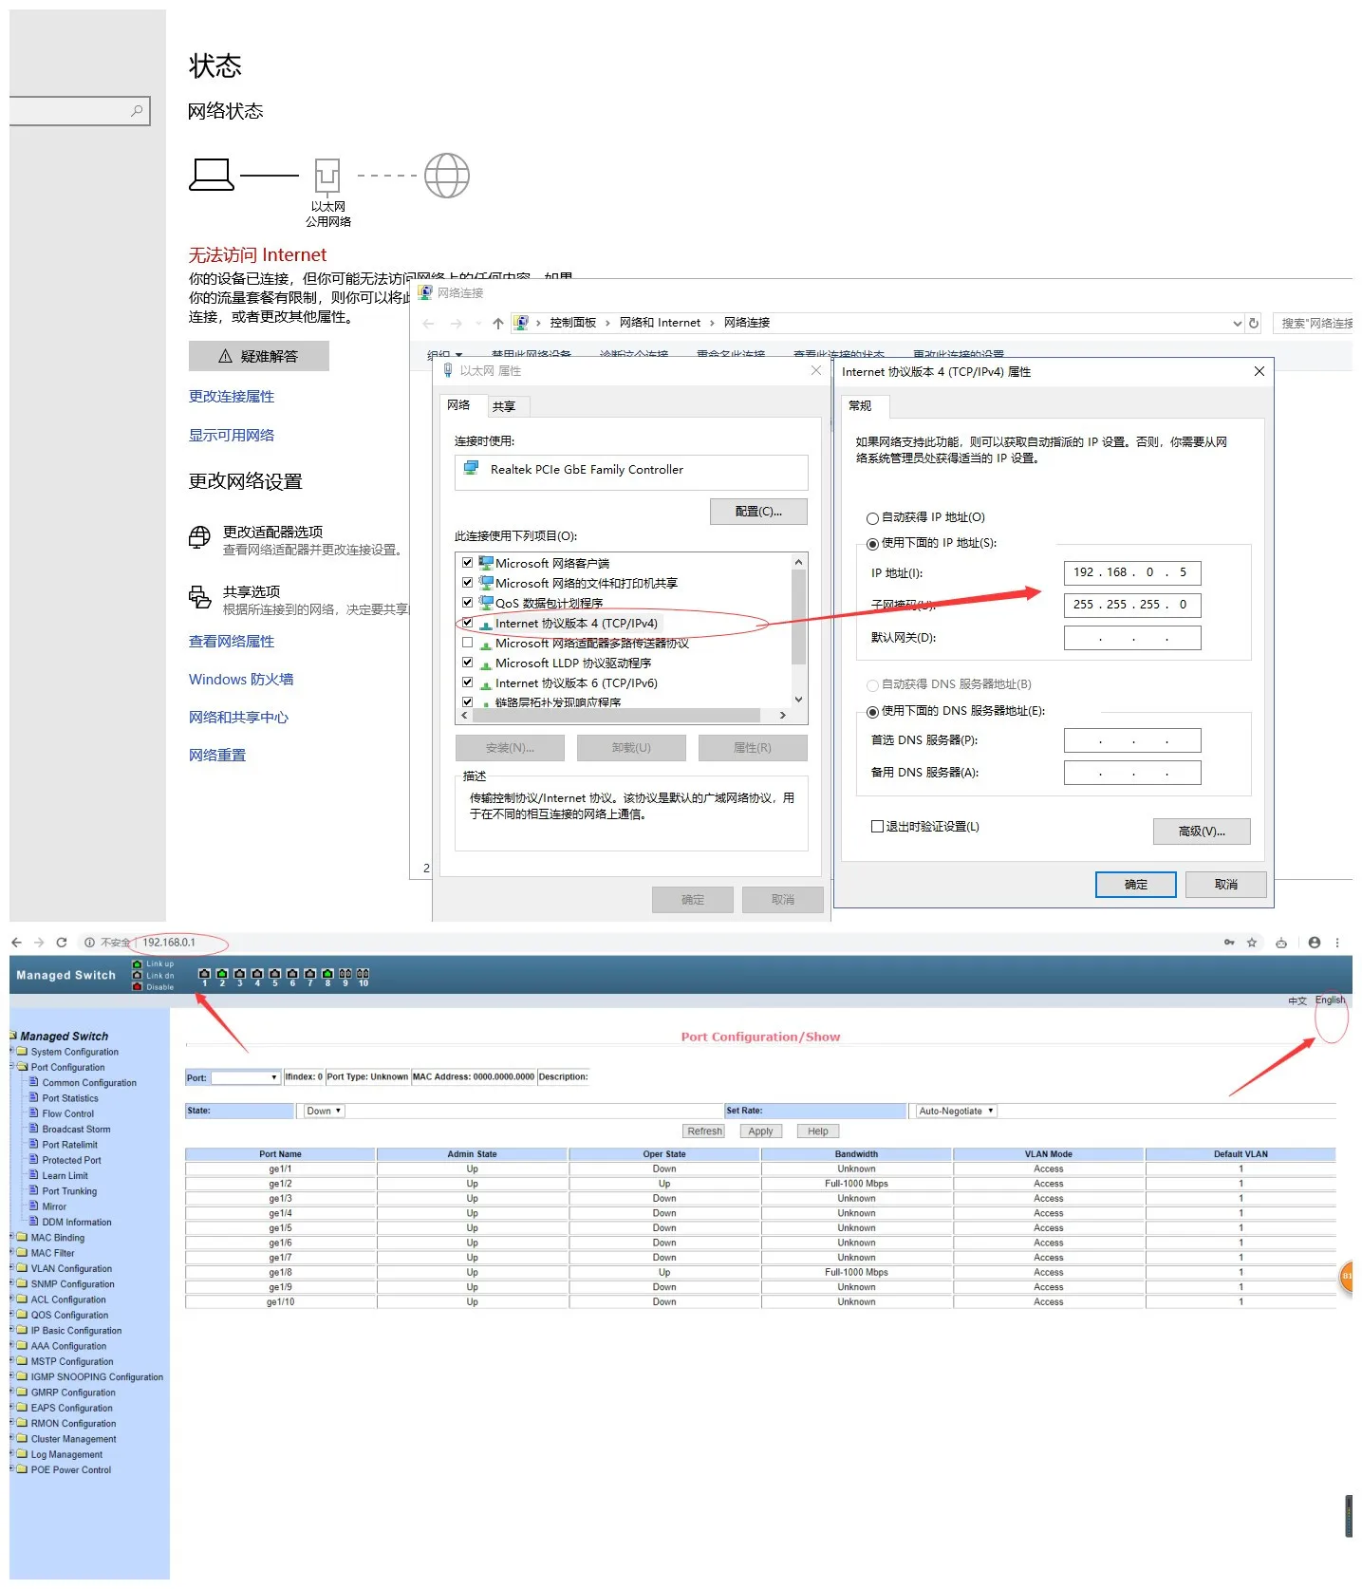Toggle Internet 协议版本 6 (TCP/IPv6) checkbox
The height and width of the screenshot is (1589, 1362).
point(467,682)
